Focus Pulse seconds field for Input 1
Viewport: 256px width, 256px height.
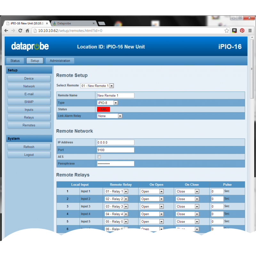tap(217, 191)
